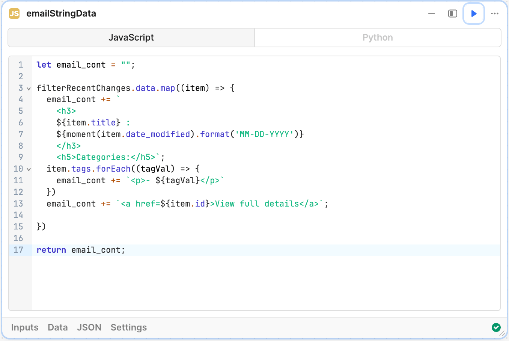Click the 'MM-DD-YYYY' format string

(264, 134)
